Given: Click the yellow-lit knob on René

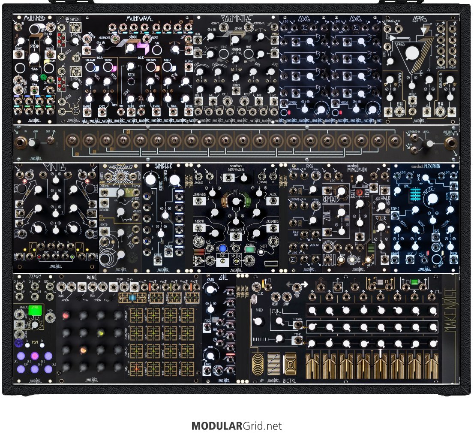Looking at the screenshot, I should point(101,333).
